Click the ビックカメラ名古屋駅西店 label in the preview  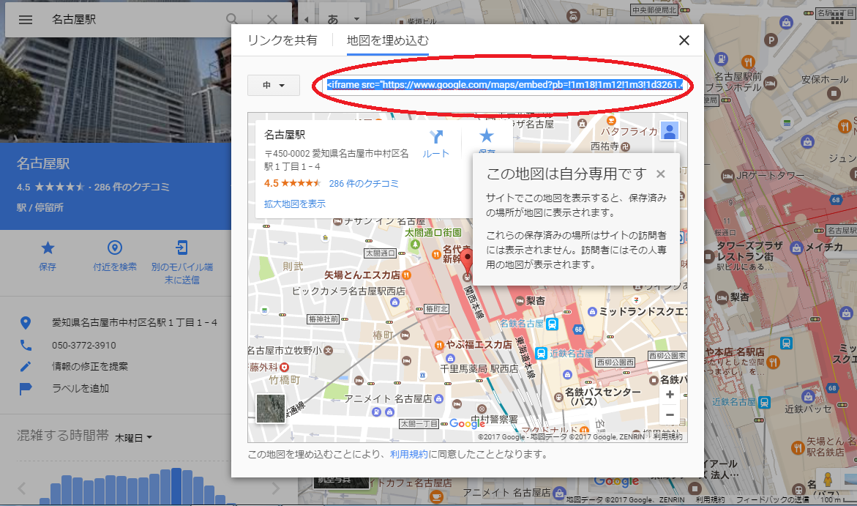tap(348, 291)
